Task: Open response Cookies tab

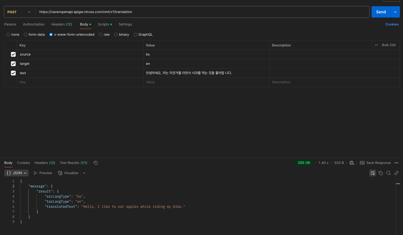Action: click(23, 163)
